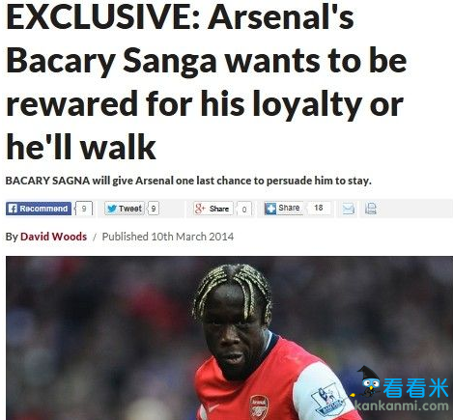Click the Published 10th March 2014 date
Screen dimensions: 453x420
[168, 237]
